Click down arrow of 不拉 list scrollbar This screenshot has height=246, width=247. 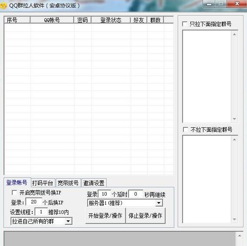(234, 219)
